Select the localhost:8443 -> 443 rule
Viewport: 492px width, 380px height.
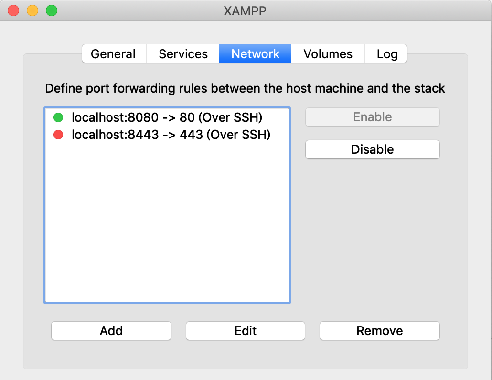coord(167,135)
